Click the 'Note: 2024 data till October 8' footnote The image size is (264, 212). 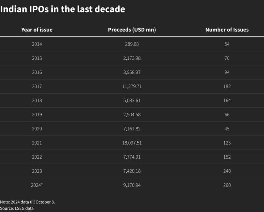pyautogui.click(x=28, y=202)
